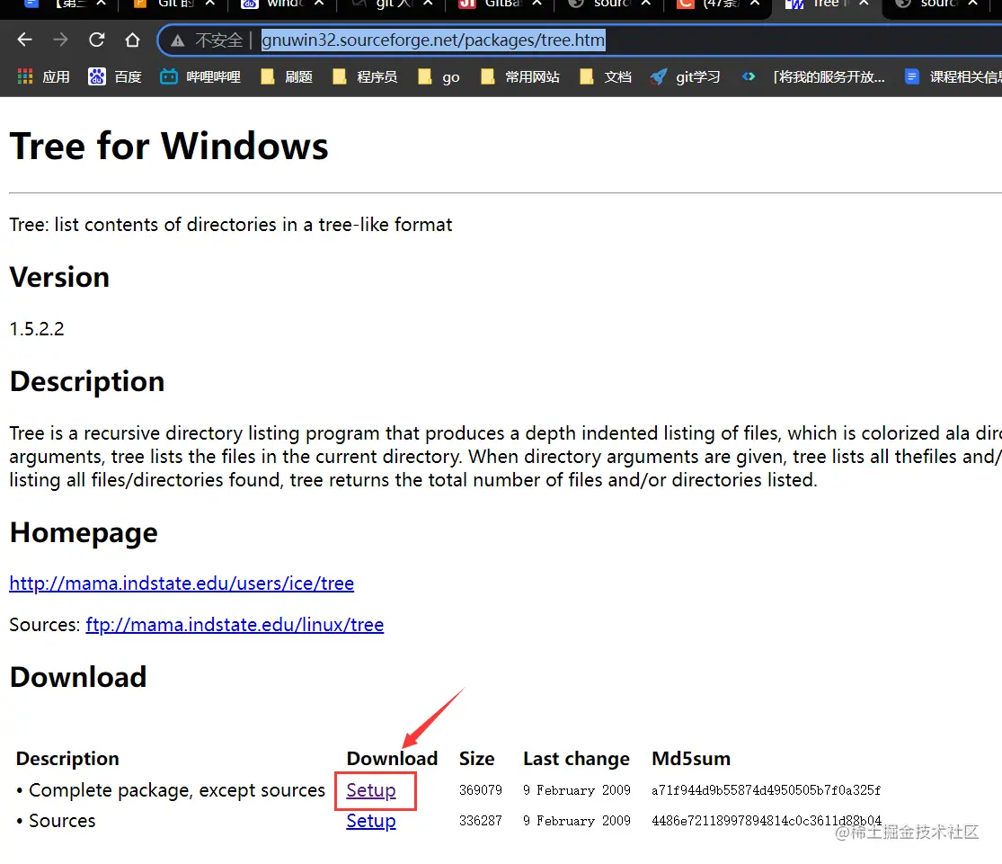The width and height of the screenshot is (1002, 864).
Task: Click the 'Tree: list contents of directories' tagline
Action: pos(231,225)
